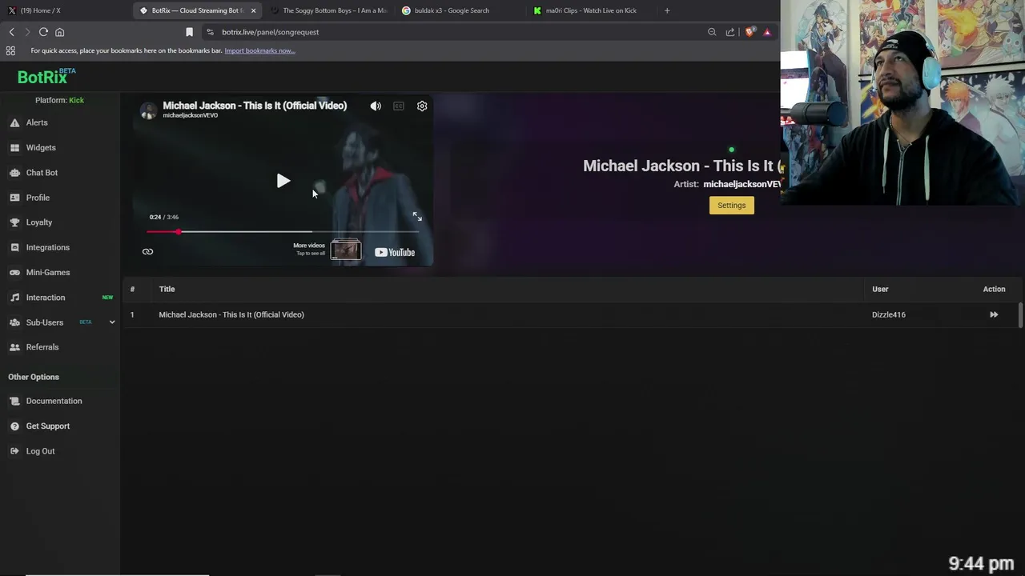Open the Chat Bot section
This screenshot has width=1025, height=576.
(42, 173)
